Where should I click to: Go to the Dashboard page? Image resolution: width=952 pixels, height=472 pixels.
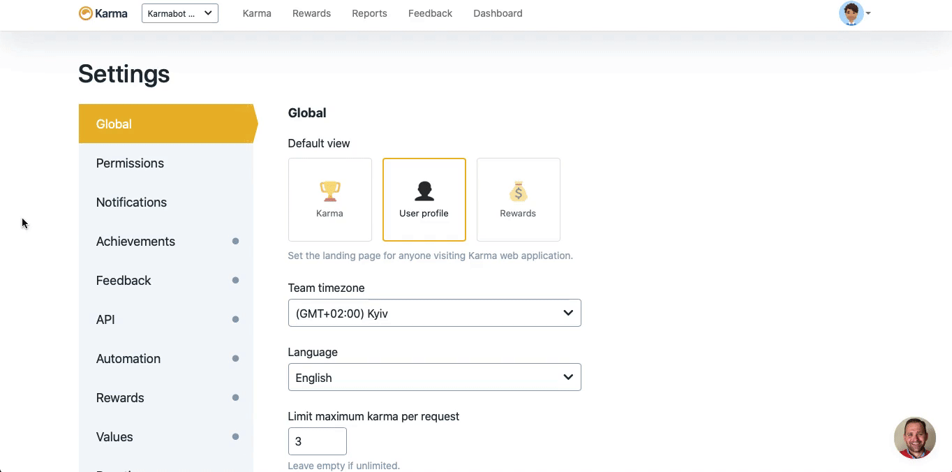498,13
